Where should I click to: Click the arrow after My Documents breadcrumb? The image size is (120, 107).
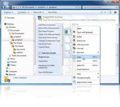[36, 7]
